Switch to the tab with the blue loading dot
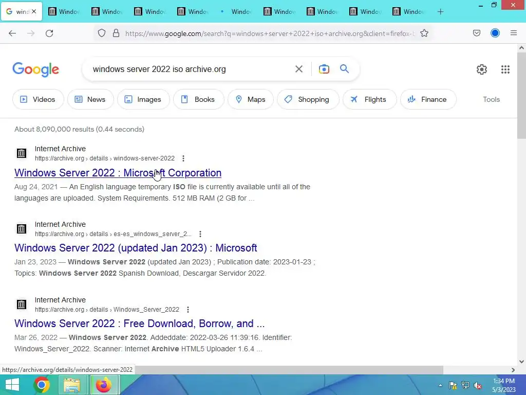Screen dimensions: 526x395 coord(236,12)
